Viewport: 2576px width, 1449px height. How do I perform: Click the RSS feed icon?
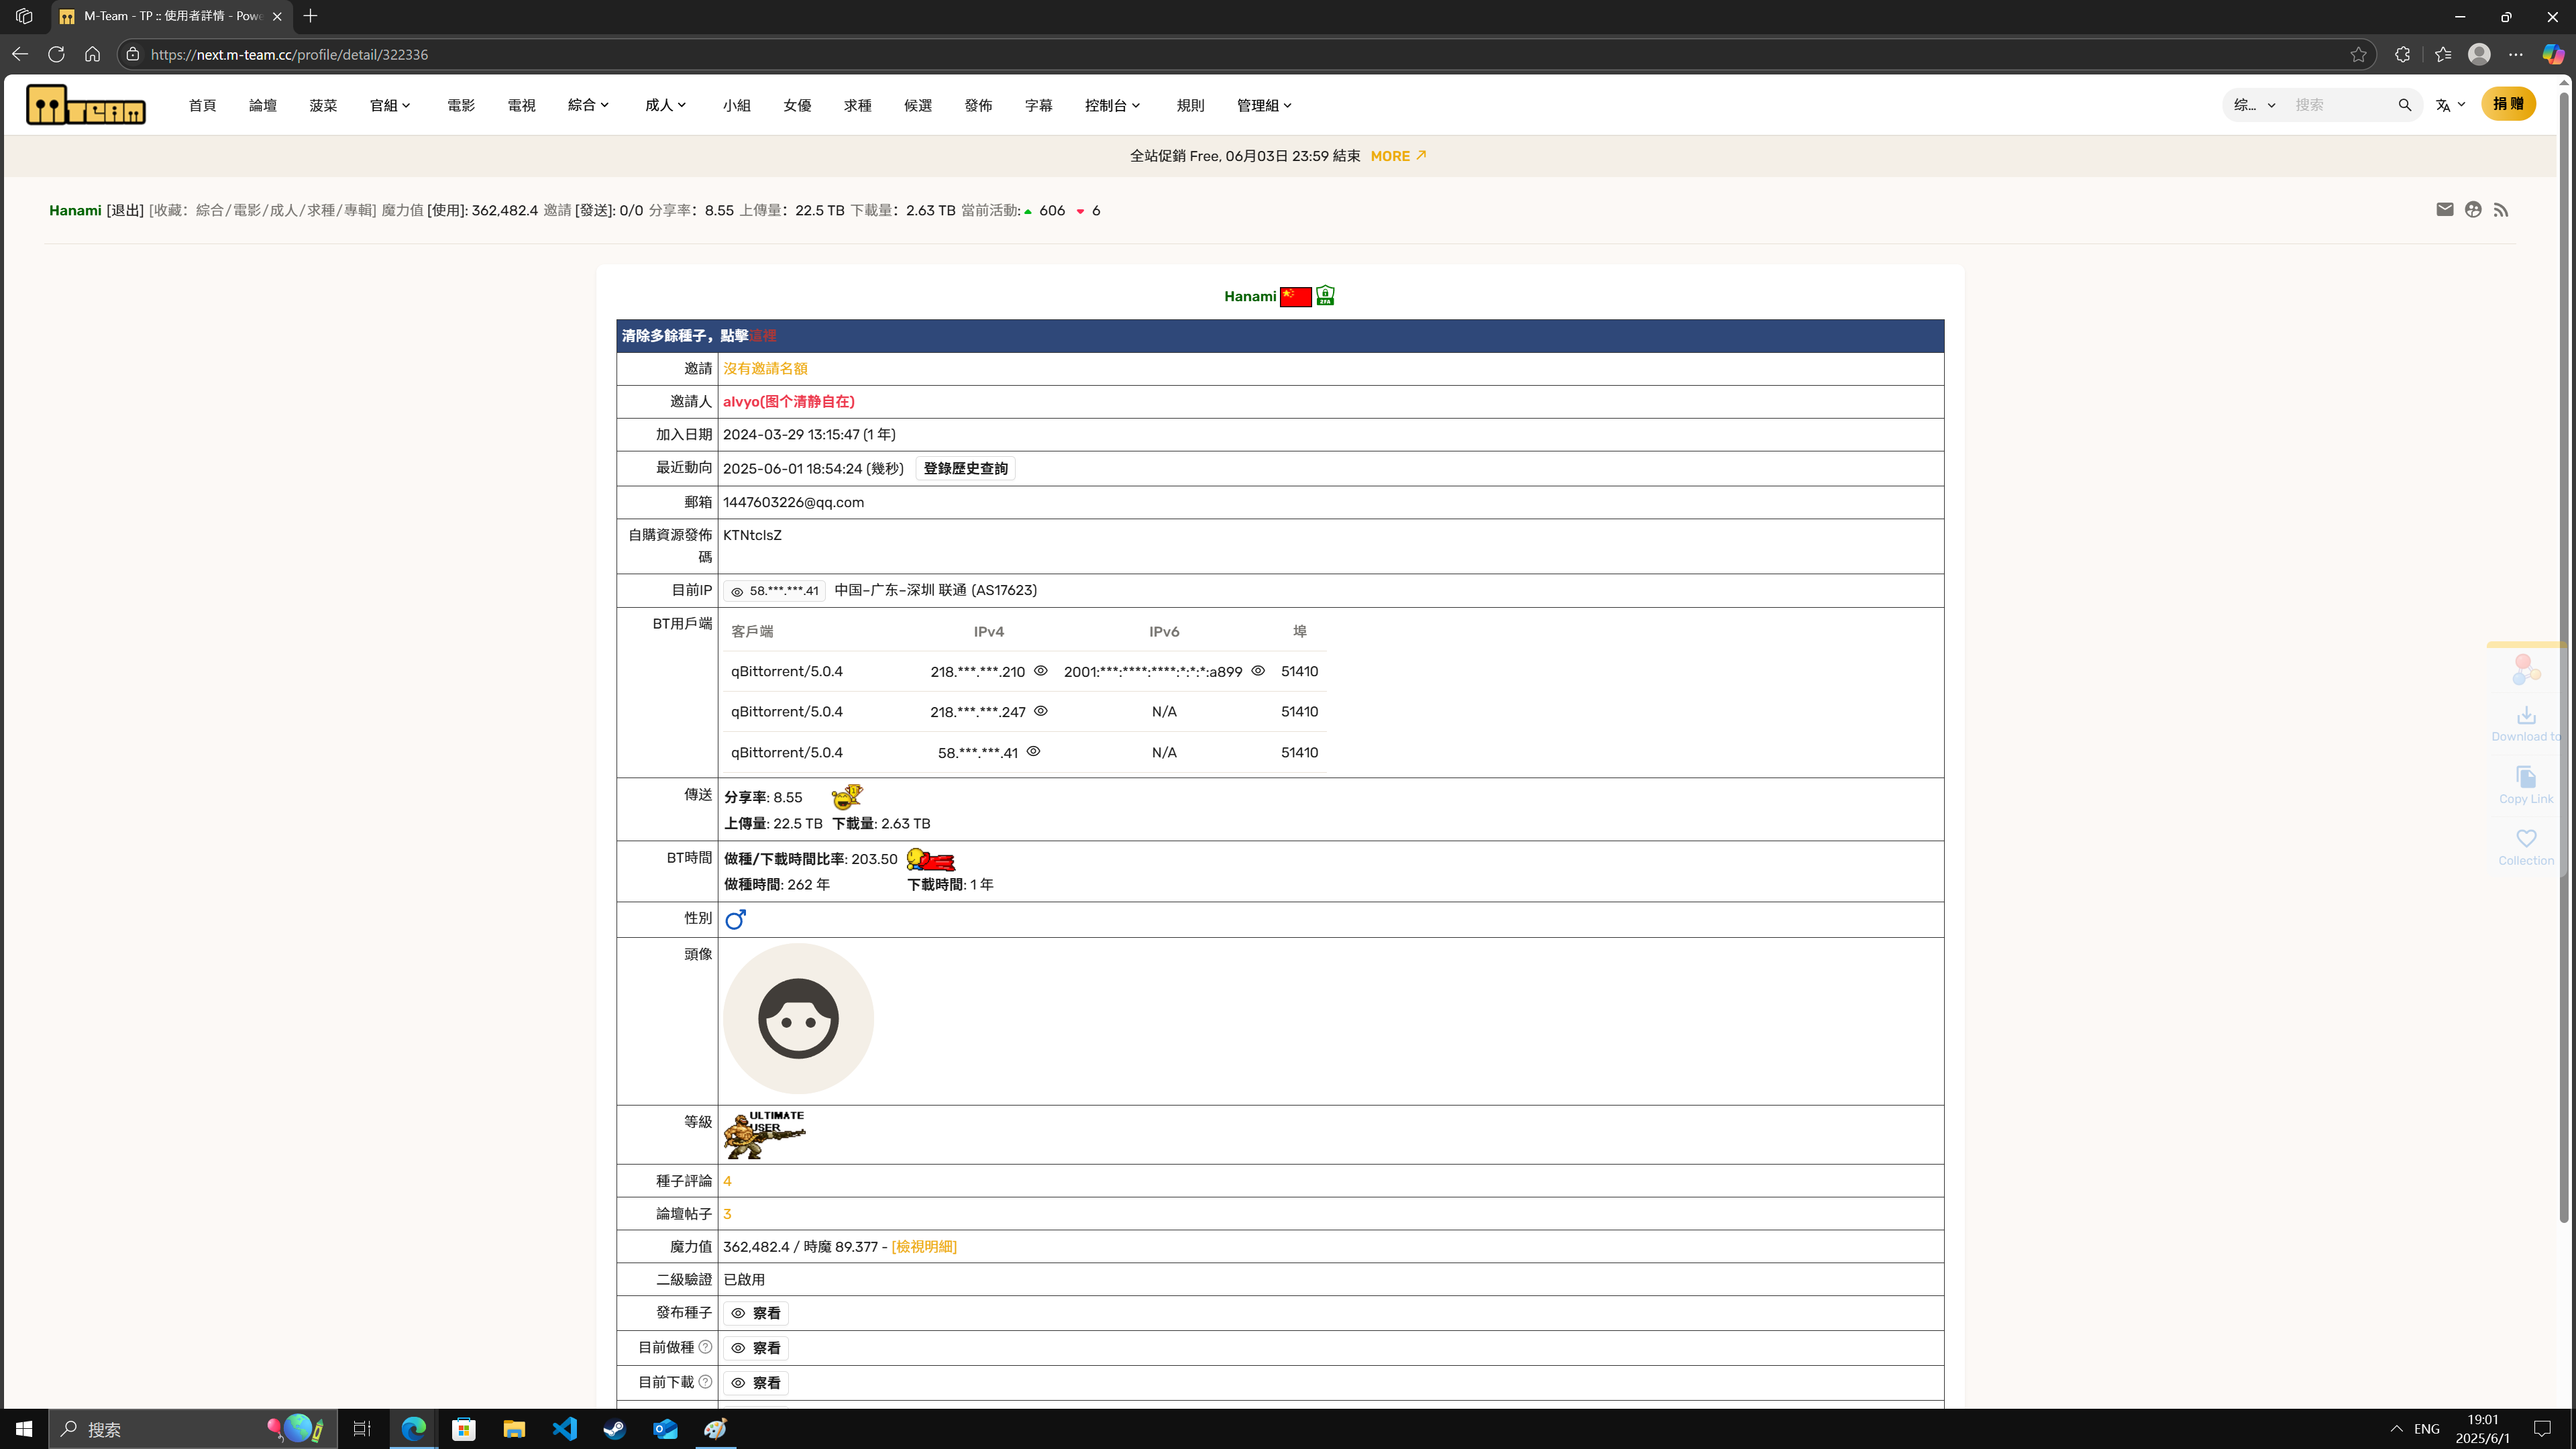point(2500,210)
